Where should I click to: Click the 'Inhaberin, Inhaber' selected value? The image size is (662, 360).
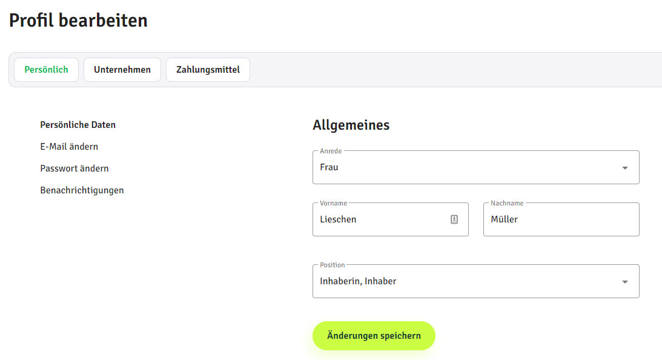(x=358, y=281)
